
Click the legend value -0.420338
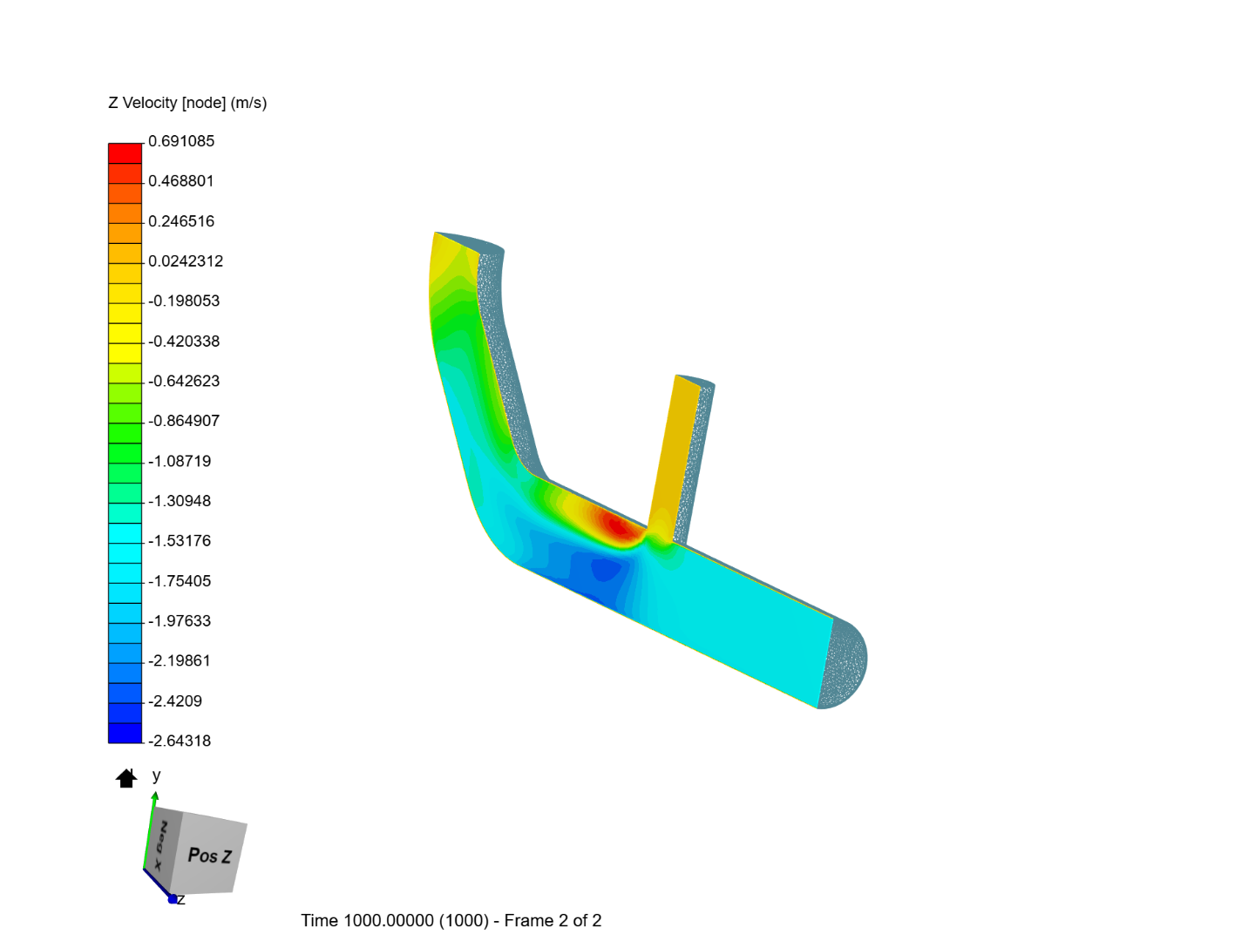pyautogui.click(x=184, y=341)
